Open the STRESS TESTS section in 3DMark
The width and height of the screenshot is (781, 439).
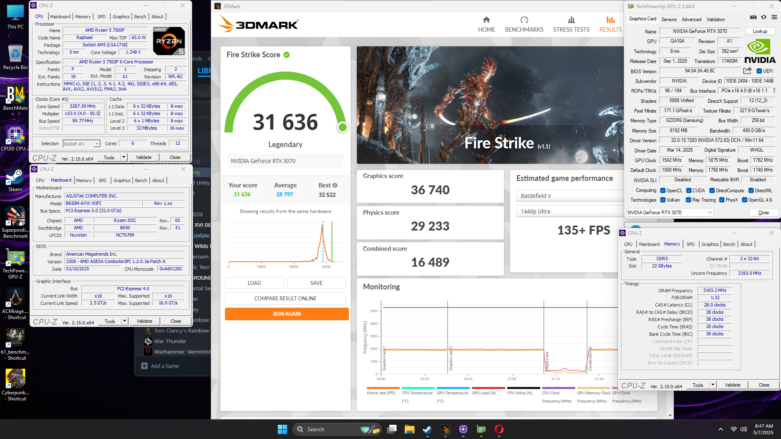tap(571, 24)
